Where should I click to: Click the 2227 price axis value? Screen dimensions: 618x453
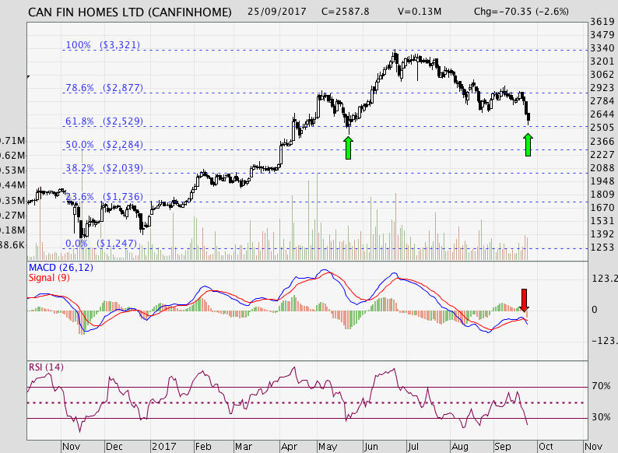602,155
